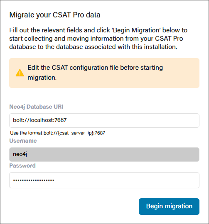Click the grayed-out Username field
209x224 pixels.
coord(104,154)
